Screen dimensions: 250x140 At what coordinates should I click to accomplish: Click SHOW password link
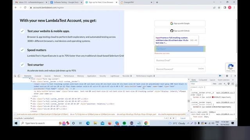tap(201, 69)
